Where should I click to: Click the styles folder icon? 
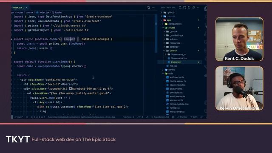click(166, 70)
